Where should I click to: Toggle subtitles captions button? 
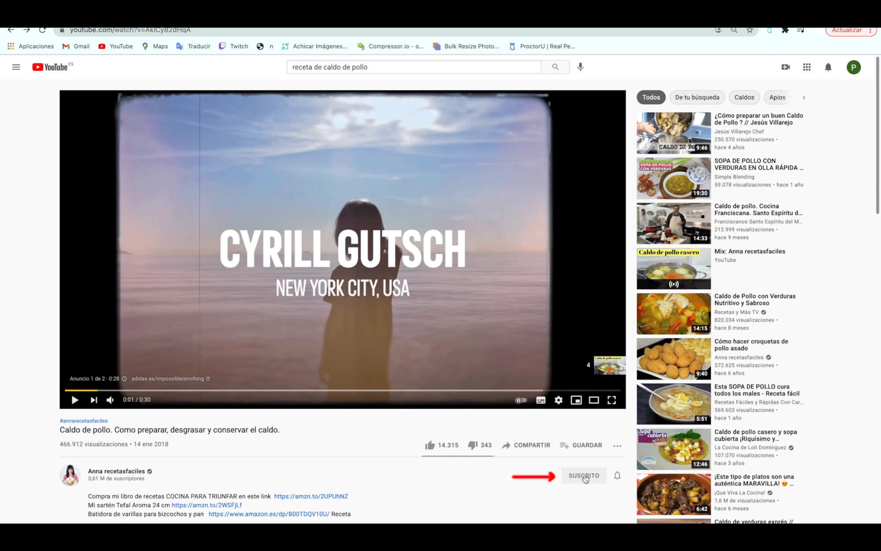coord(540,400)
